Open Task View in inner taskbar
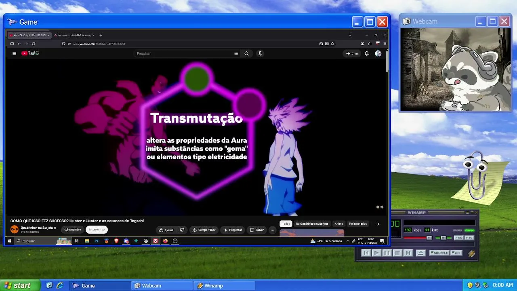 point(76,241)
